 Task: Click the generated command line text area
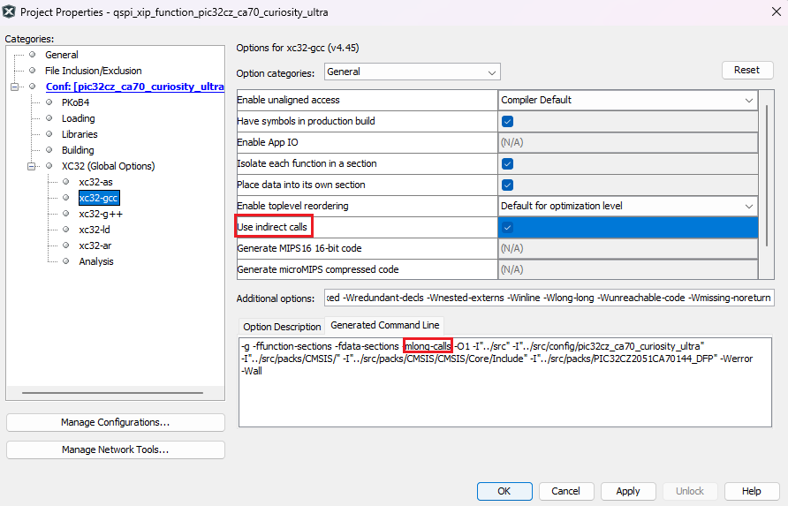pyautogui.click(x=505, y=382)
